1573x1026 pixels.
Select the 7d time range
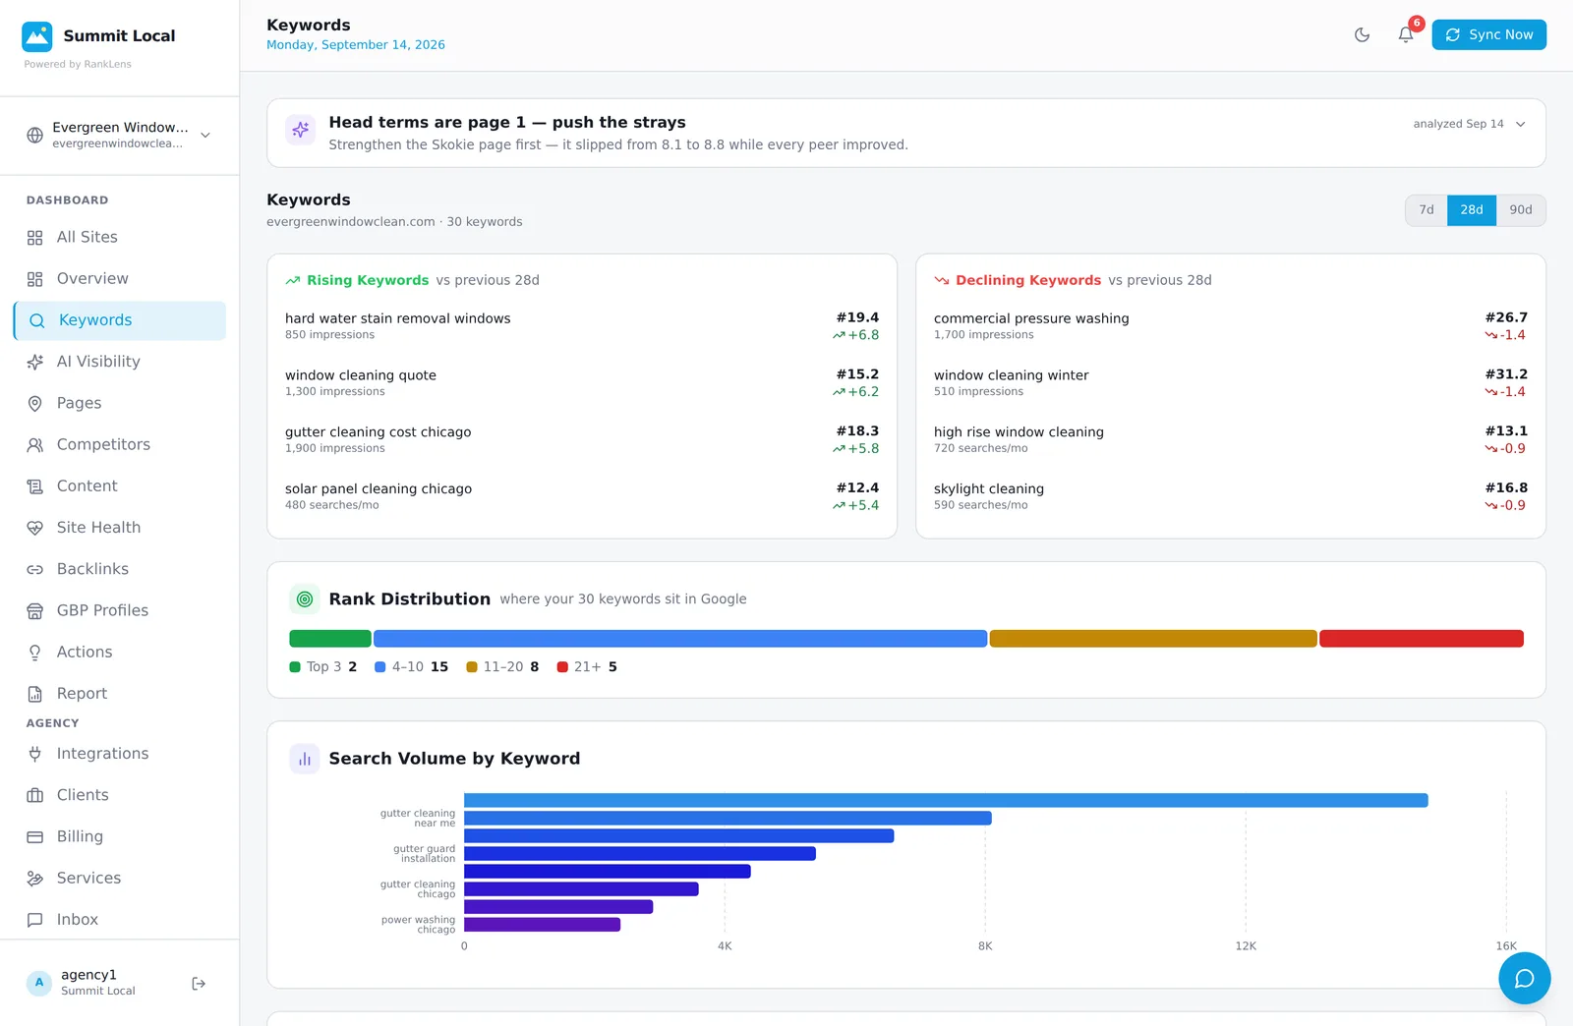(x=1427, y=210)
